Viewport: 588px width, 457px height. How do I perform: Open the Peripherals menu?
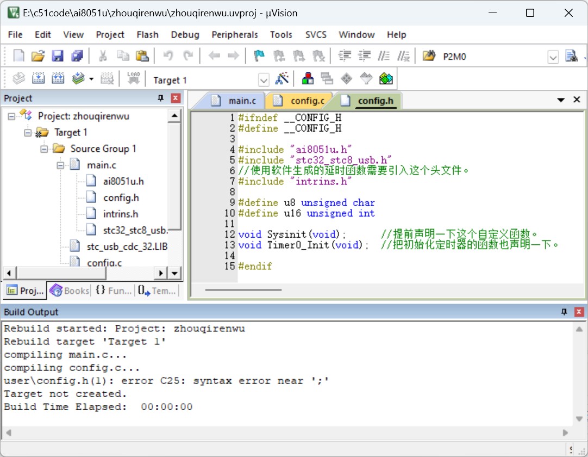(235, 35)
